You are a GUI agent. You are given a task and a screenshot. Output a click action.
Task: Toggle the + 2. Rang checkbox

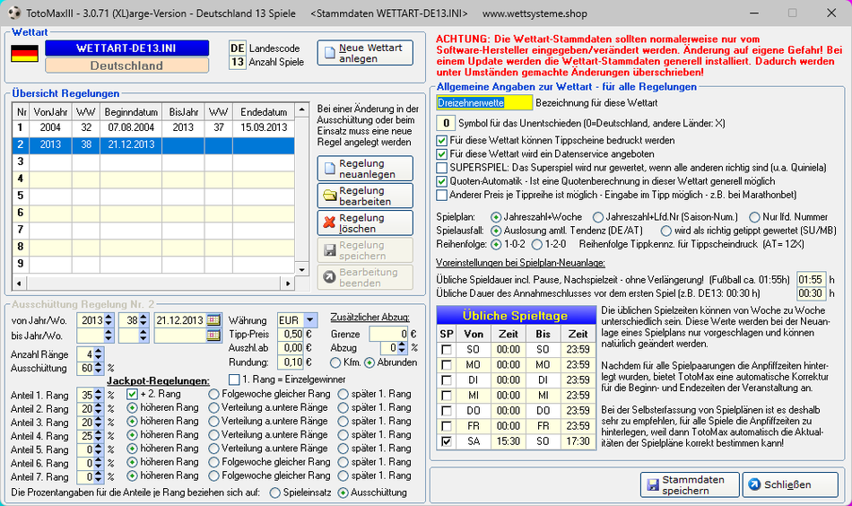point(132,394)
